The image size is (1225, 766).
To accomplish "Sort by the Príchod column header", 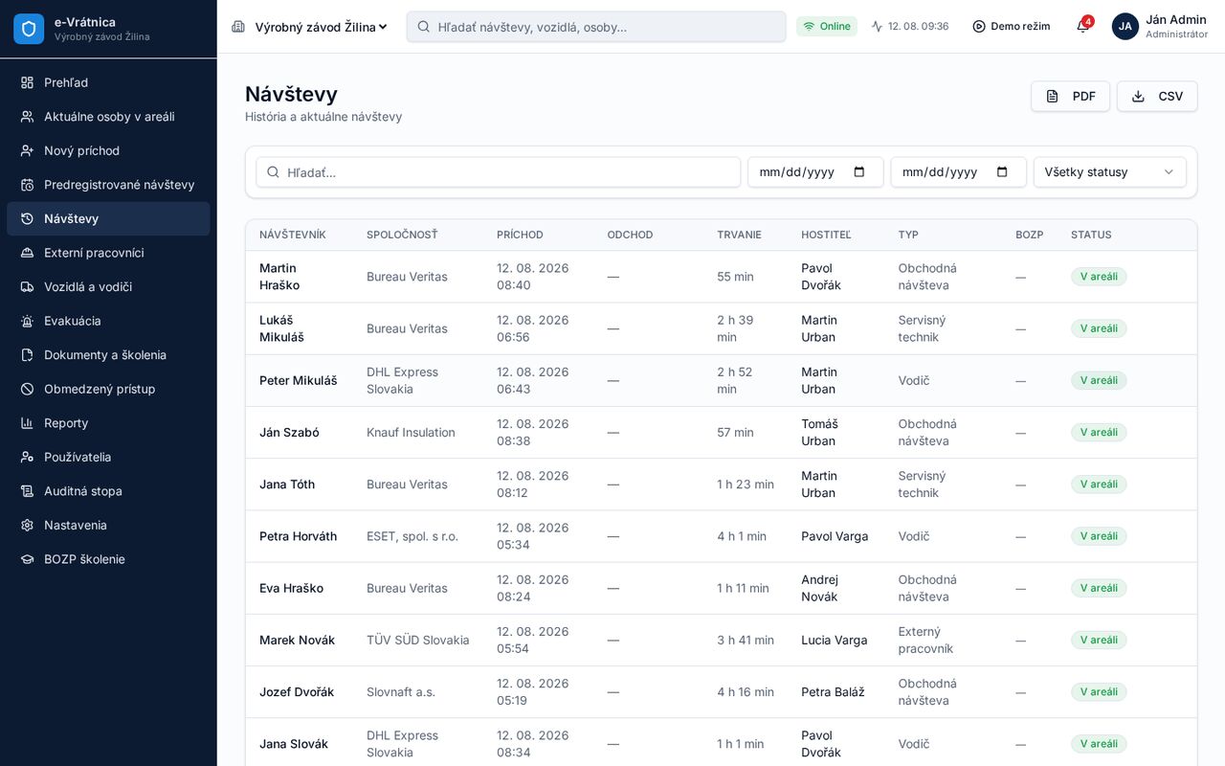I will 520,235.
